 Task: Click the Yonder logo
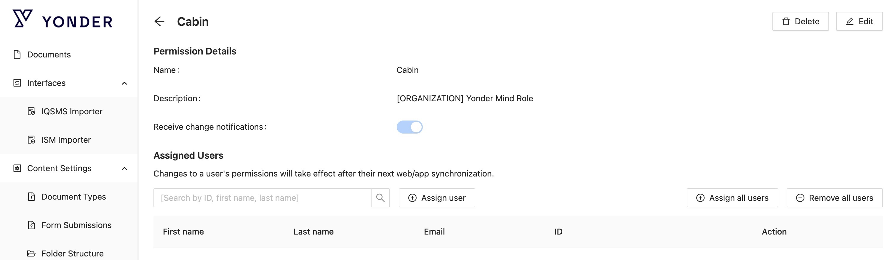pyautogui.click(x=63, y=20)
